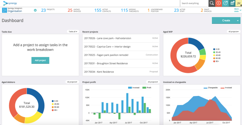The image size is (242, 125).
Task: Toggle 45-60 legend in Aged debtors
Action: click(x=55, y=104)
